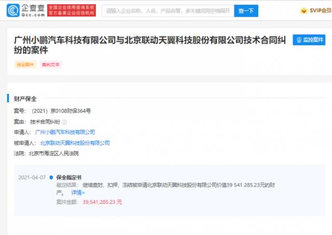The image size is (332, 235).
Task: Open respondent 北京联动天翼科技股份有限公司 link
Action: tap(75, 143)
